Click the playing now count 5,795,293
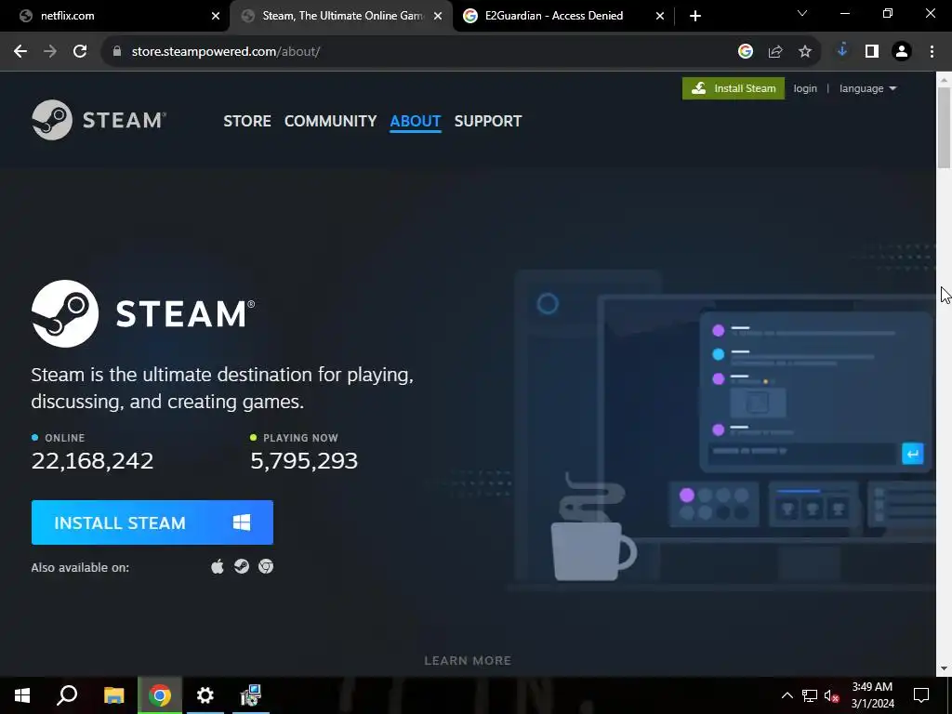The image size is (952, 714). 304,461
